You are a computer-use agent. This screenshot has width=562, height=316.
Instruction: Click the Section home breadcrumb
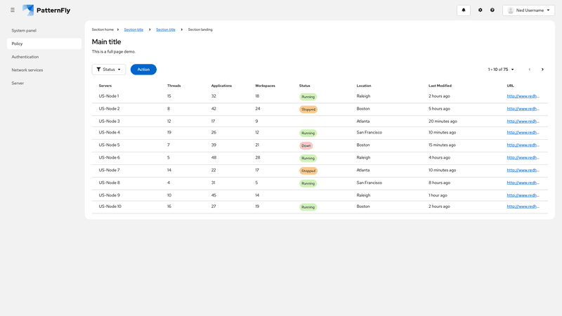[103, 29]
